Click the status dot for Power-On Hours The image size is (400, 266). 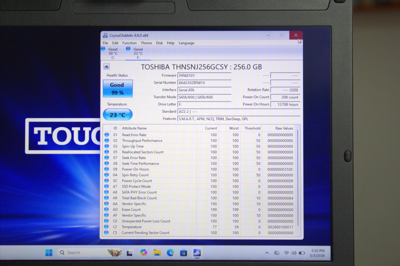[107, 169]
